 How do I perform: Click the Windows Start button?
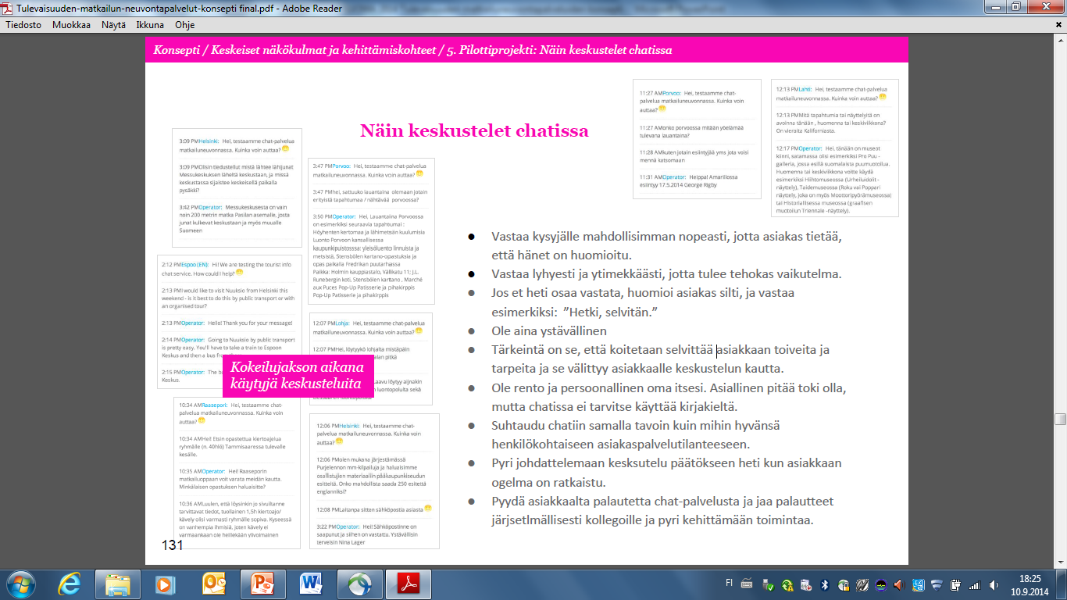21,584
